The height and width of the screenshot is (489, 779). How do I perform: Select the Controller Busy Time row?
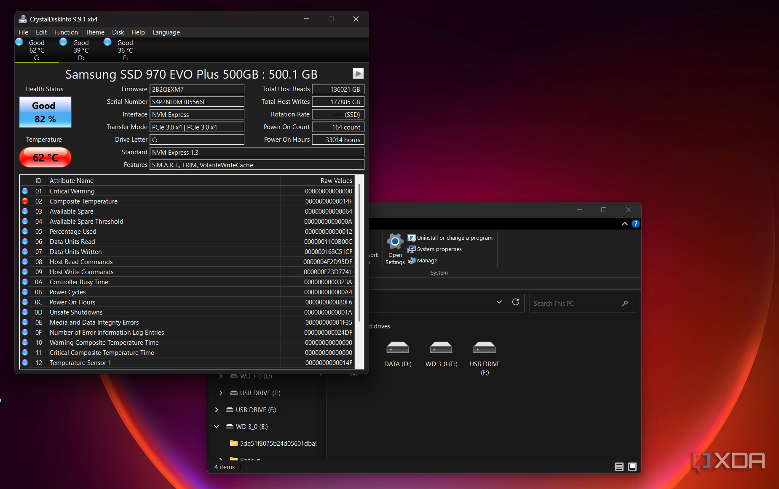[187, 282]
